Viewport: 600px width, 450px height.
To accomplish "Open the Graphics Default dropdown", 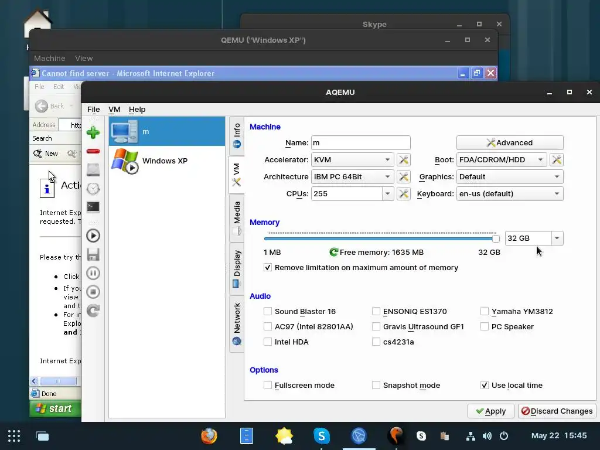I will tap(510, 176).
